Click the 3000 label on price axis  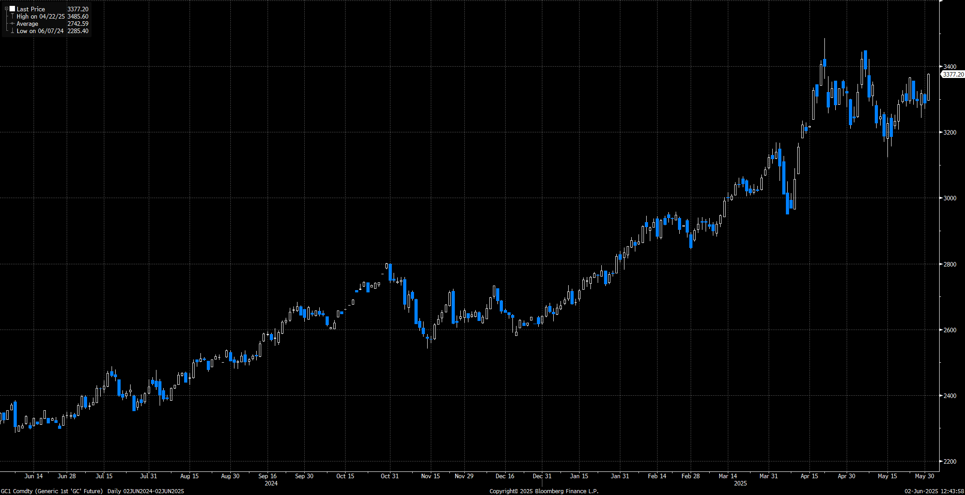click(x=950, y=198)
